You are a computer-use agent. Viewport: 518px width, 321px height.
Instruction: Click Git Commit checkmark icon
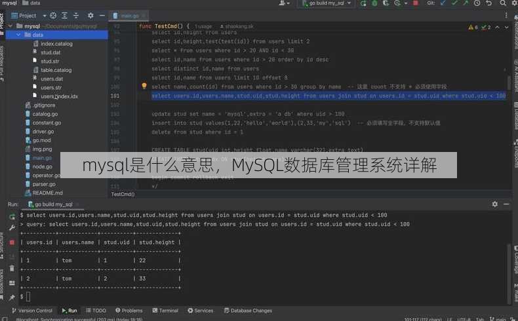tap(454, 3)
